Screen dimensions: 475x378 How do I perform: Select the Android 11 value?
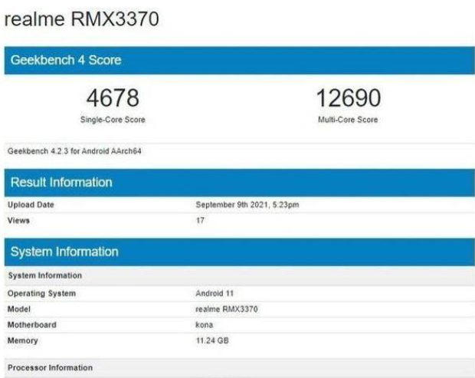(x=215, y=294)
